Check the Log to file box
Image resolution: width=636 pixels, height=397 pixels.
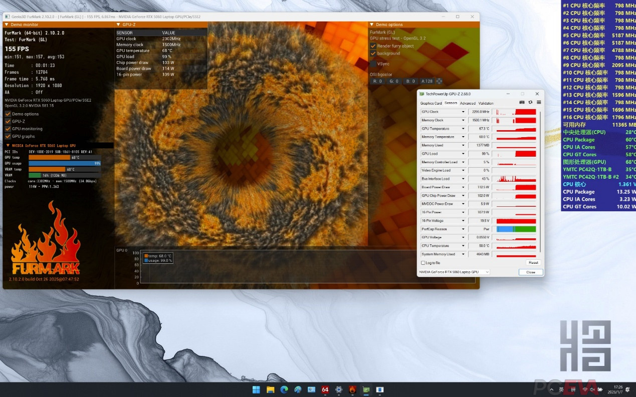click(x=423, y=263)
